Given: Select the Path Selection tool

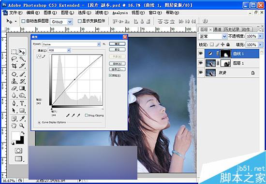Looking at the screenshot, I should (x=14, y=111).
